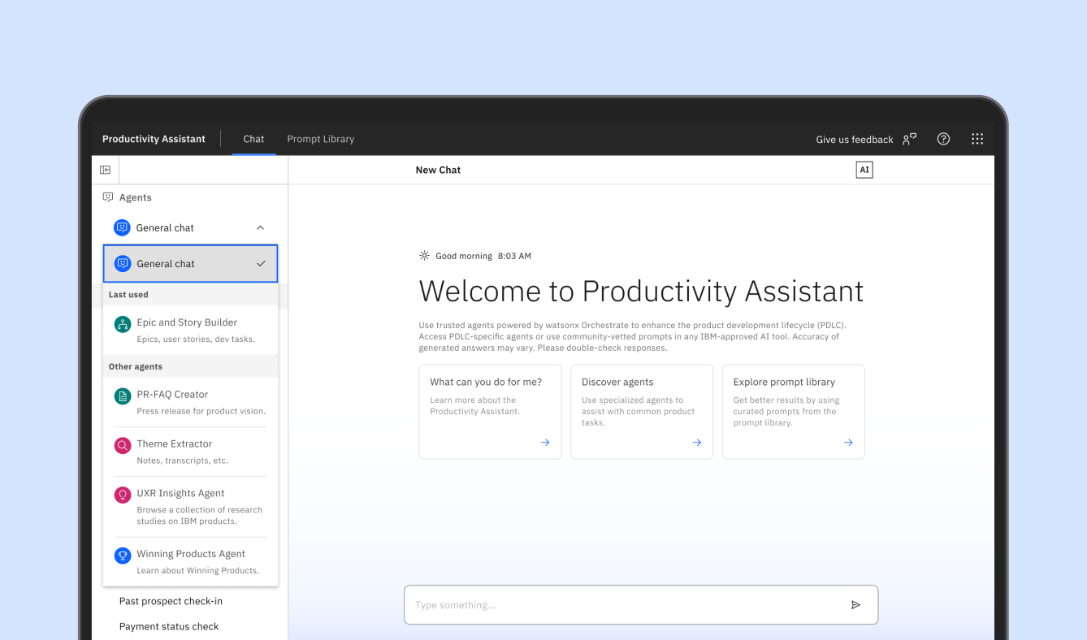
Task: Switch to the Chat tab
Action: coord(253,139)
